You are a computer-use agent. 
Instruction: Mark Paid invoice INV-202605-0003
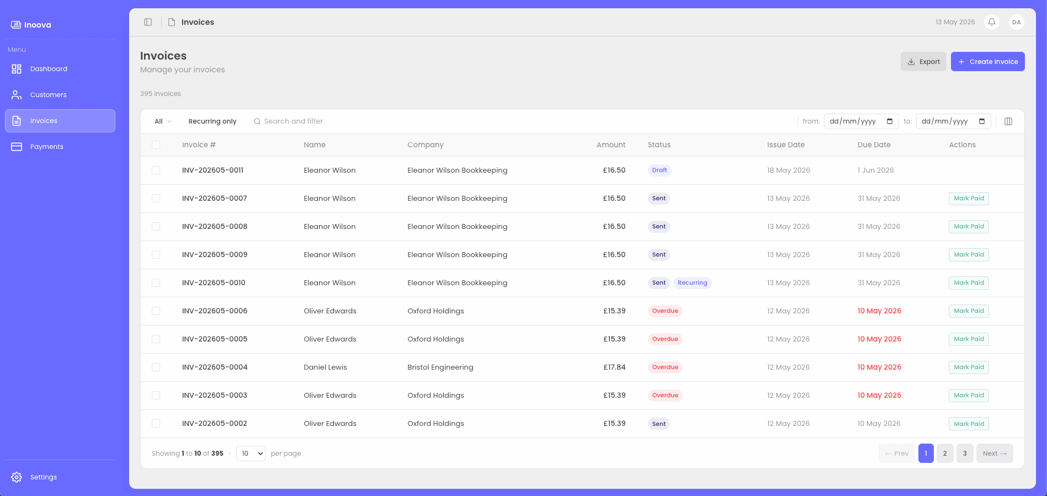969,396
